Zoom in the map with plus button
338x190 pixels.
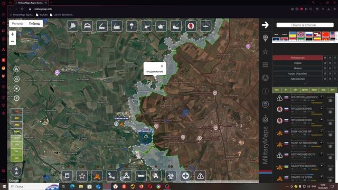[13, 34]
